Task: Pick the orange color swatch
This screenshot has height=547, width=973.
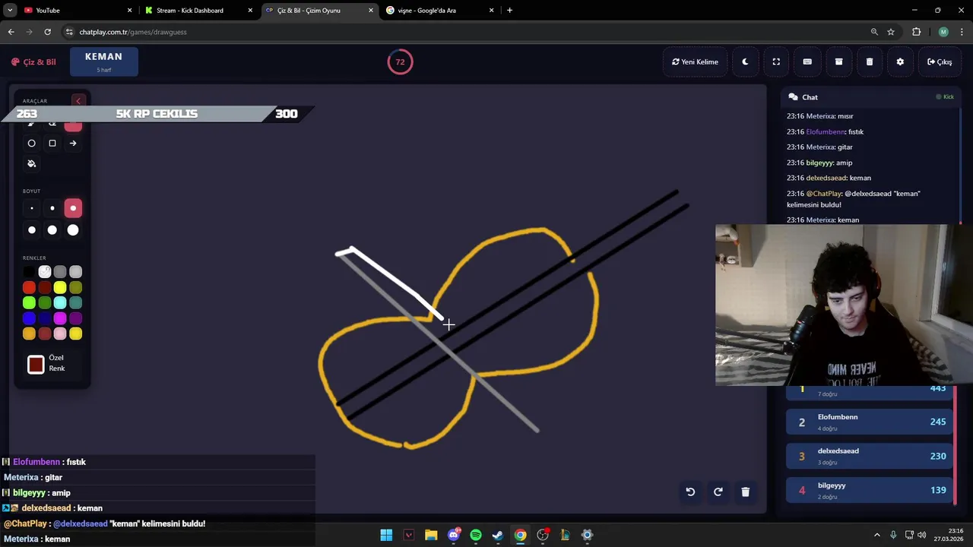Action: click(29, 334)
